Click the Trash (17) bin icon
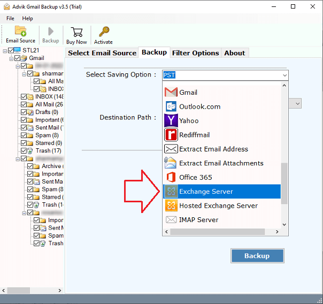The height and width of the screenshot is (304, 323). [30, 151]
